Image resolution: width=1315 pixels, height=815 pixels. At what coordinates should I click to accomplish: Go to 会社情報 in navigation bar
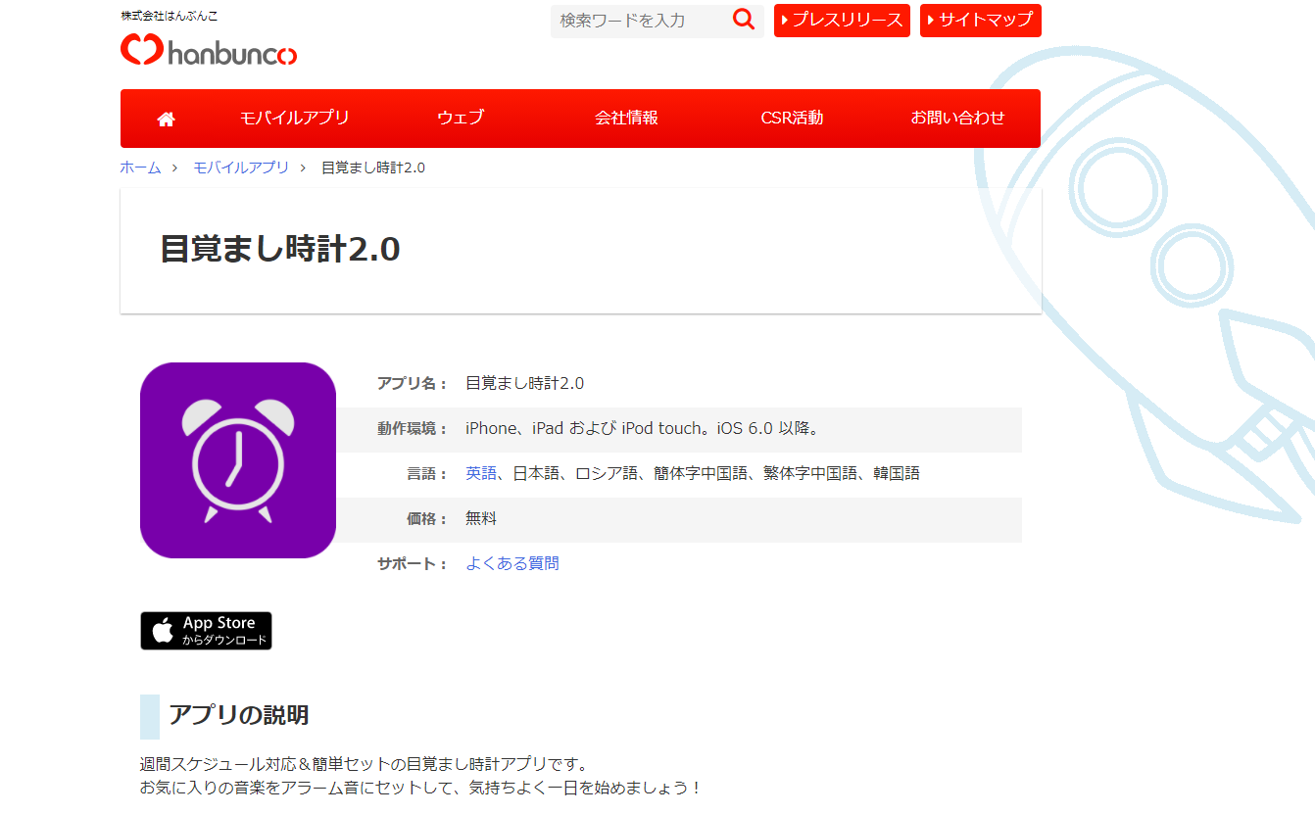click(x=626, y=119)
